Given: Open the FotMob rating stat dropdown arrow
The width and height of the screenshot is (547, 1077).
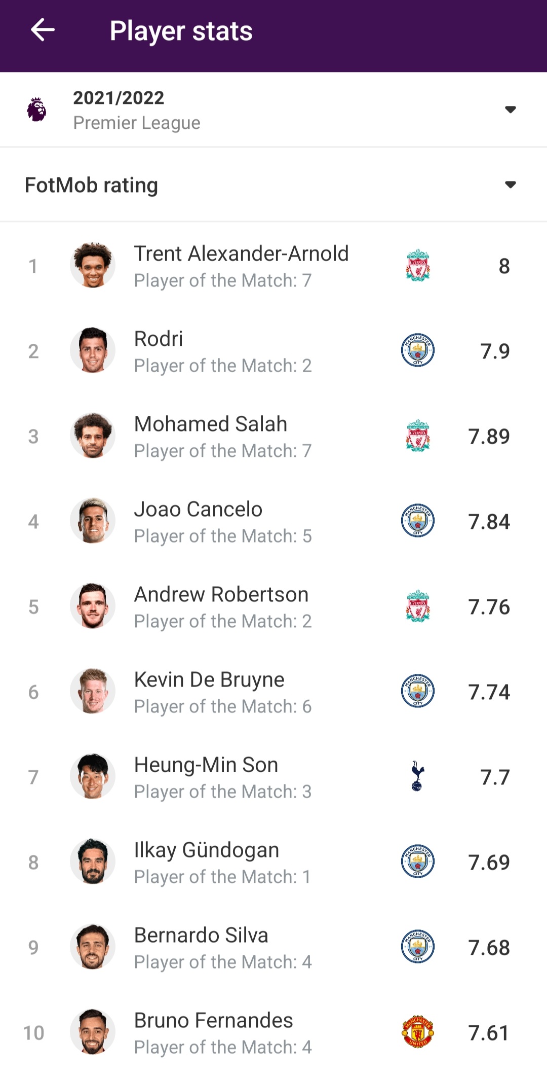Looking at the screenshot, I should 510,185.
